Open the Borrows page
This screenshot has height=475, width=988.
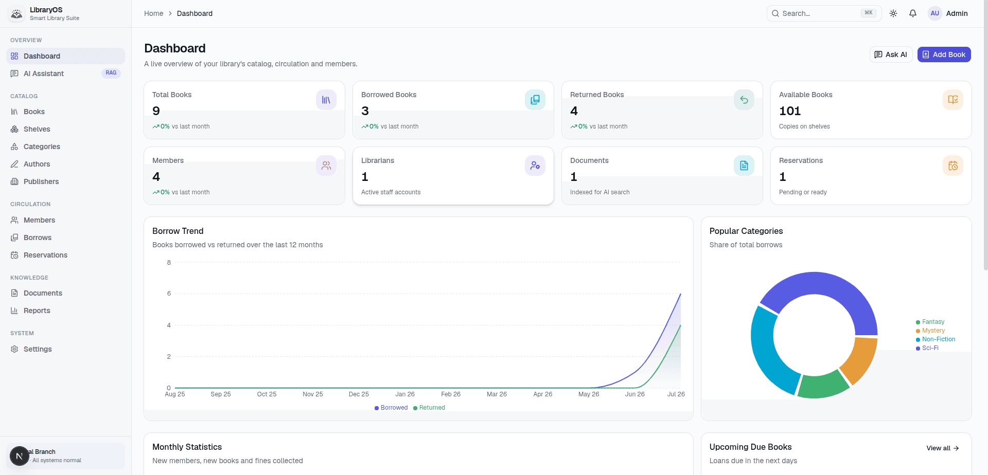66,238
